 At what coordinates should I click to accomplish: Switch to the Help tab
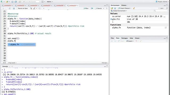click(131, 38)
